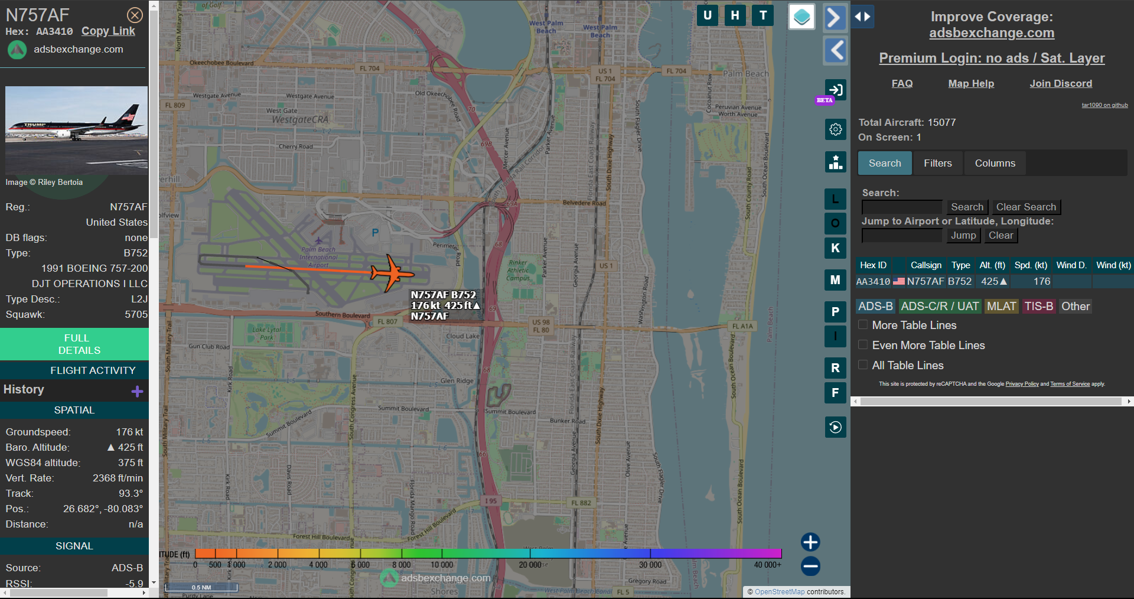Enable Even More Table Lines checkbox

click(863, 344)
